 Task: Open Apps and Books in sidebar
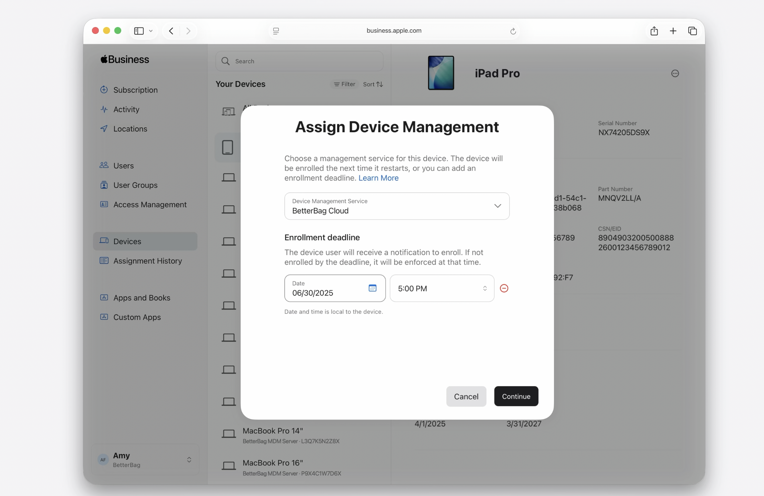click(x=142, y=298)
